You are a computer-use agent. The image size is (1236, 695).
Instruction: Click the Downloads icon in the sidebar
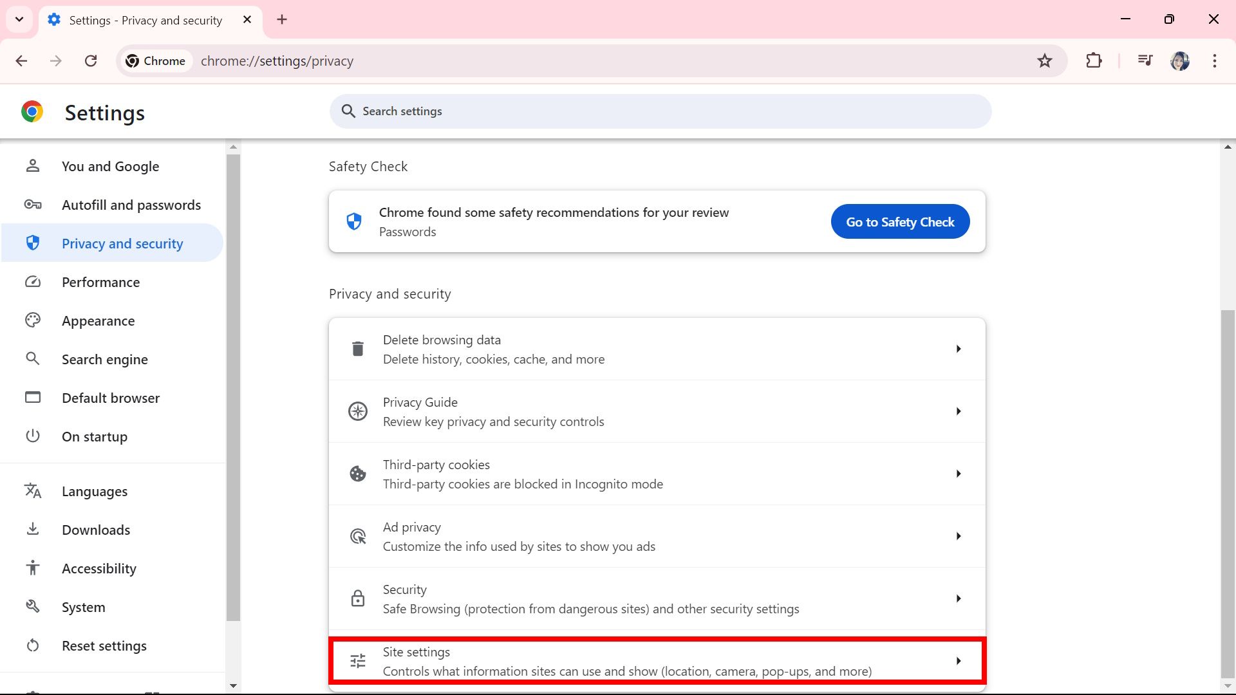tap(33, 529)
